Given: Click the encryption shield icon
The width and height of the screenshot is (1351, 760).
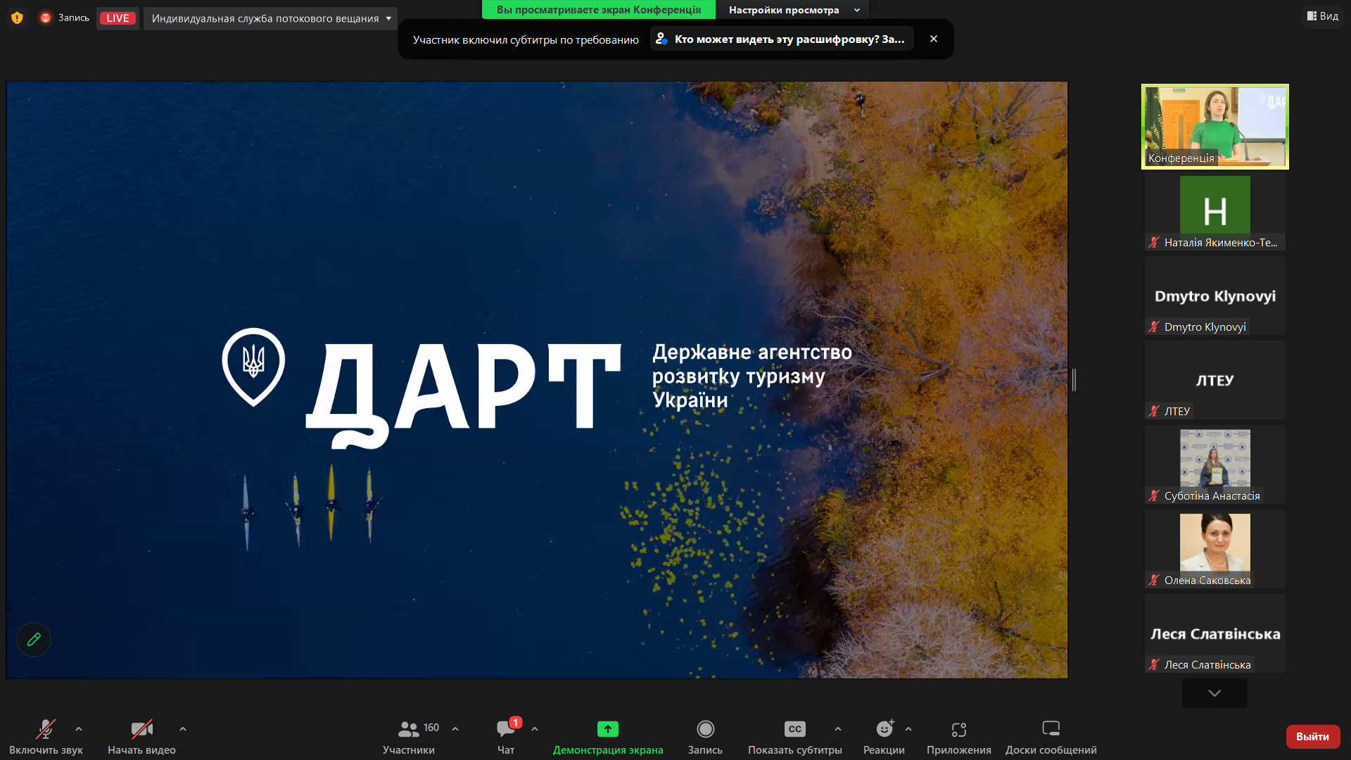Looking at the screenshot, I should pos(17,18).
